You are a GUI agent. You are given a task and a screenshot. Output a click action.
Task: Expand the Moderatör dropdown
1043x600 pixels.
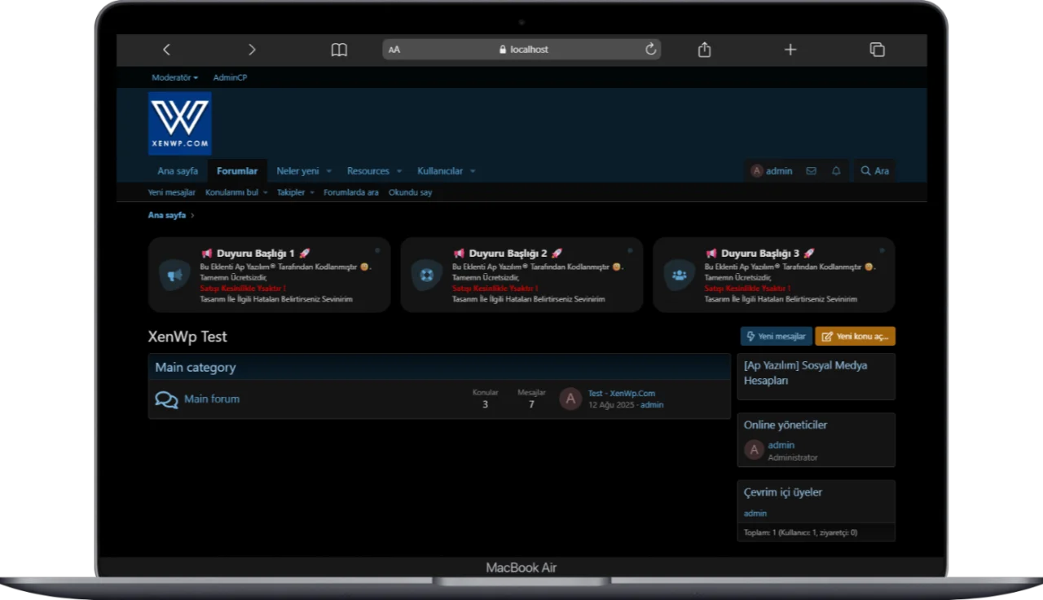point(174,77)
